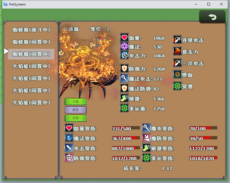
Task: Select the 连续攻击 skill icon
Action: [x=177, y=39]
